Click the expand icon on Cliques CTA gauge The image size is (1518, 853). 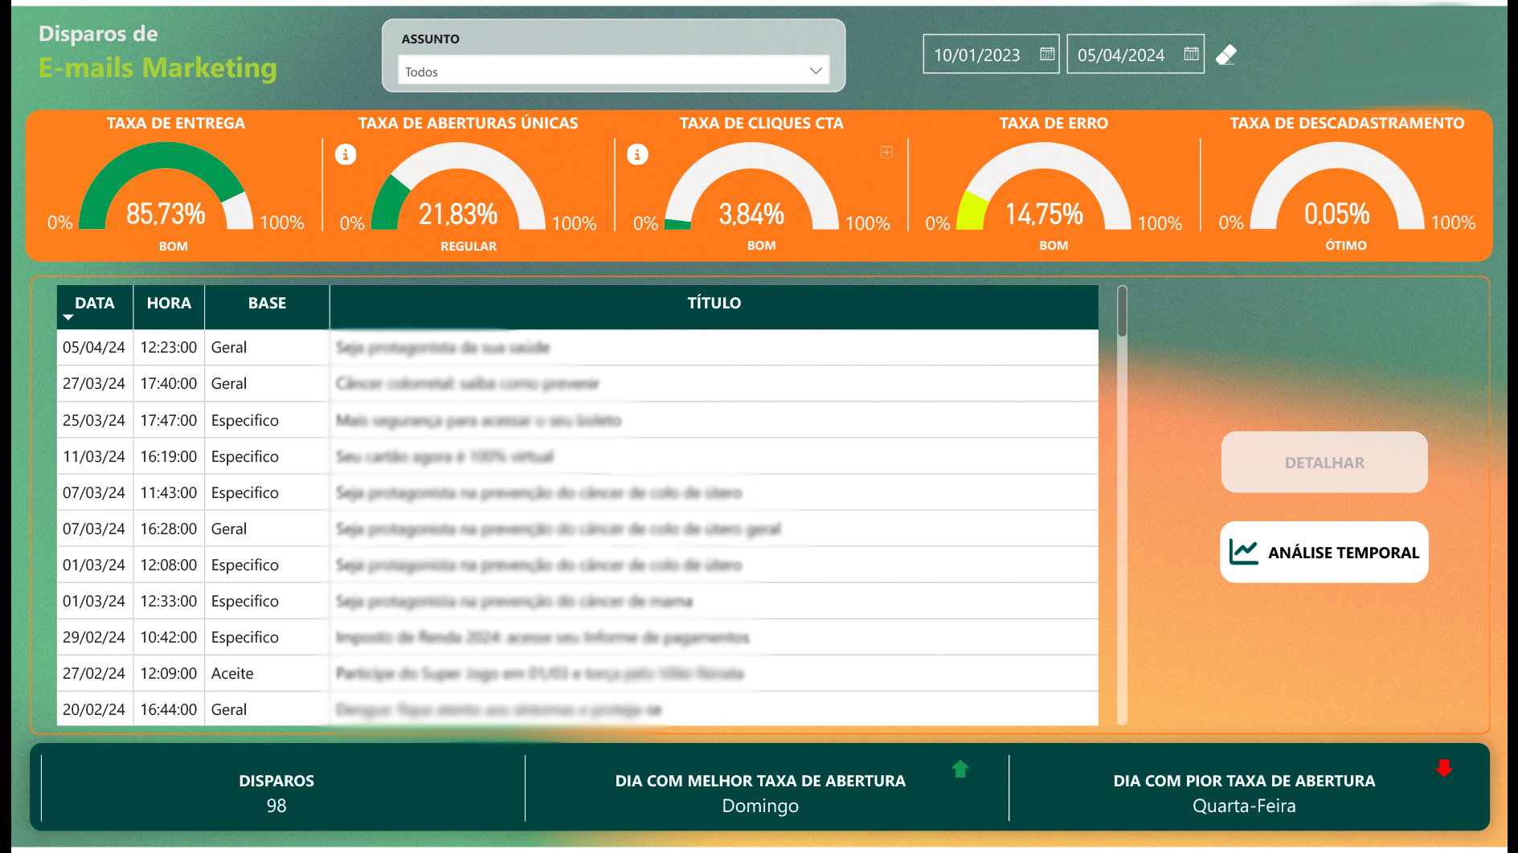886,152
